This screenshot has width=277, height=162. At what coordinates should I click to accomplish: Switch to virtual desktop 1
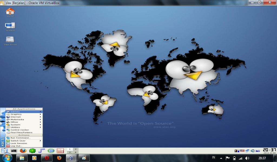click(x=70, y=149)
